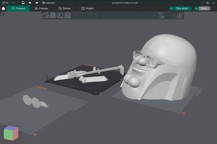
Task: Click the Arrange all objects icon
Action: (67, 15)
